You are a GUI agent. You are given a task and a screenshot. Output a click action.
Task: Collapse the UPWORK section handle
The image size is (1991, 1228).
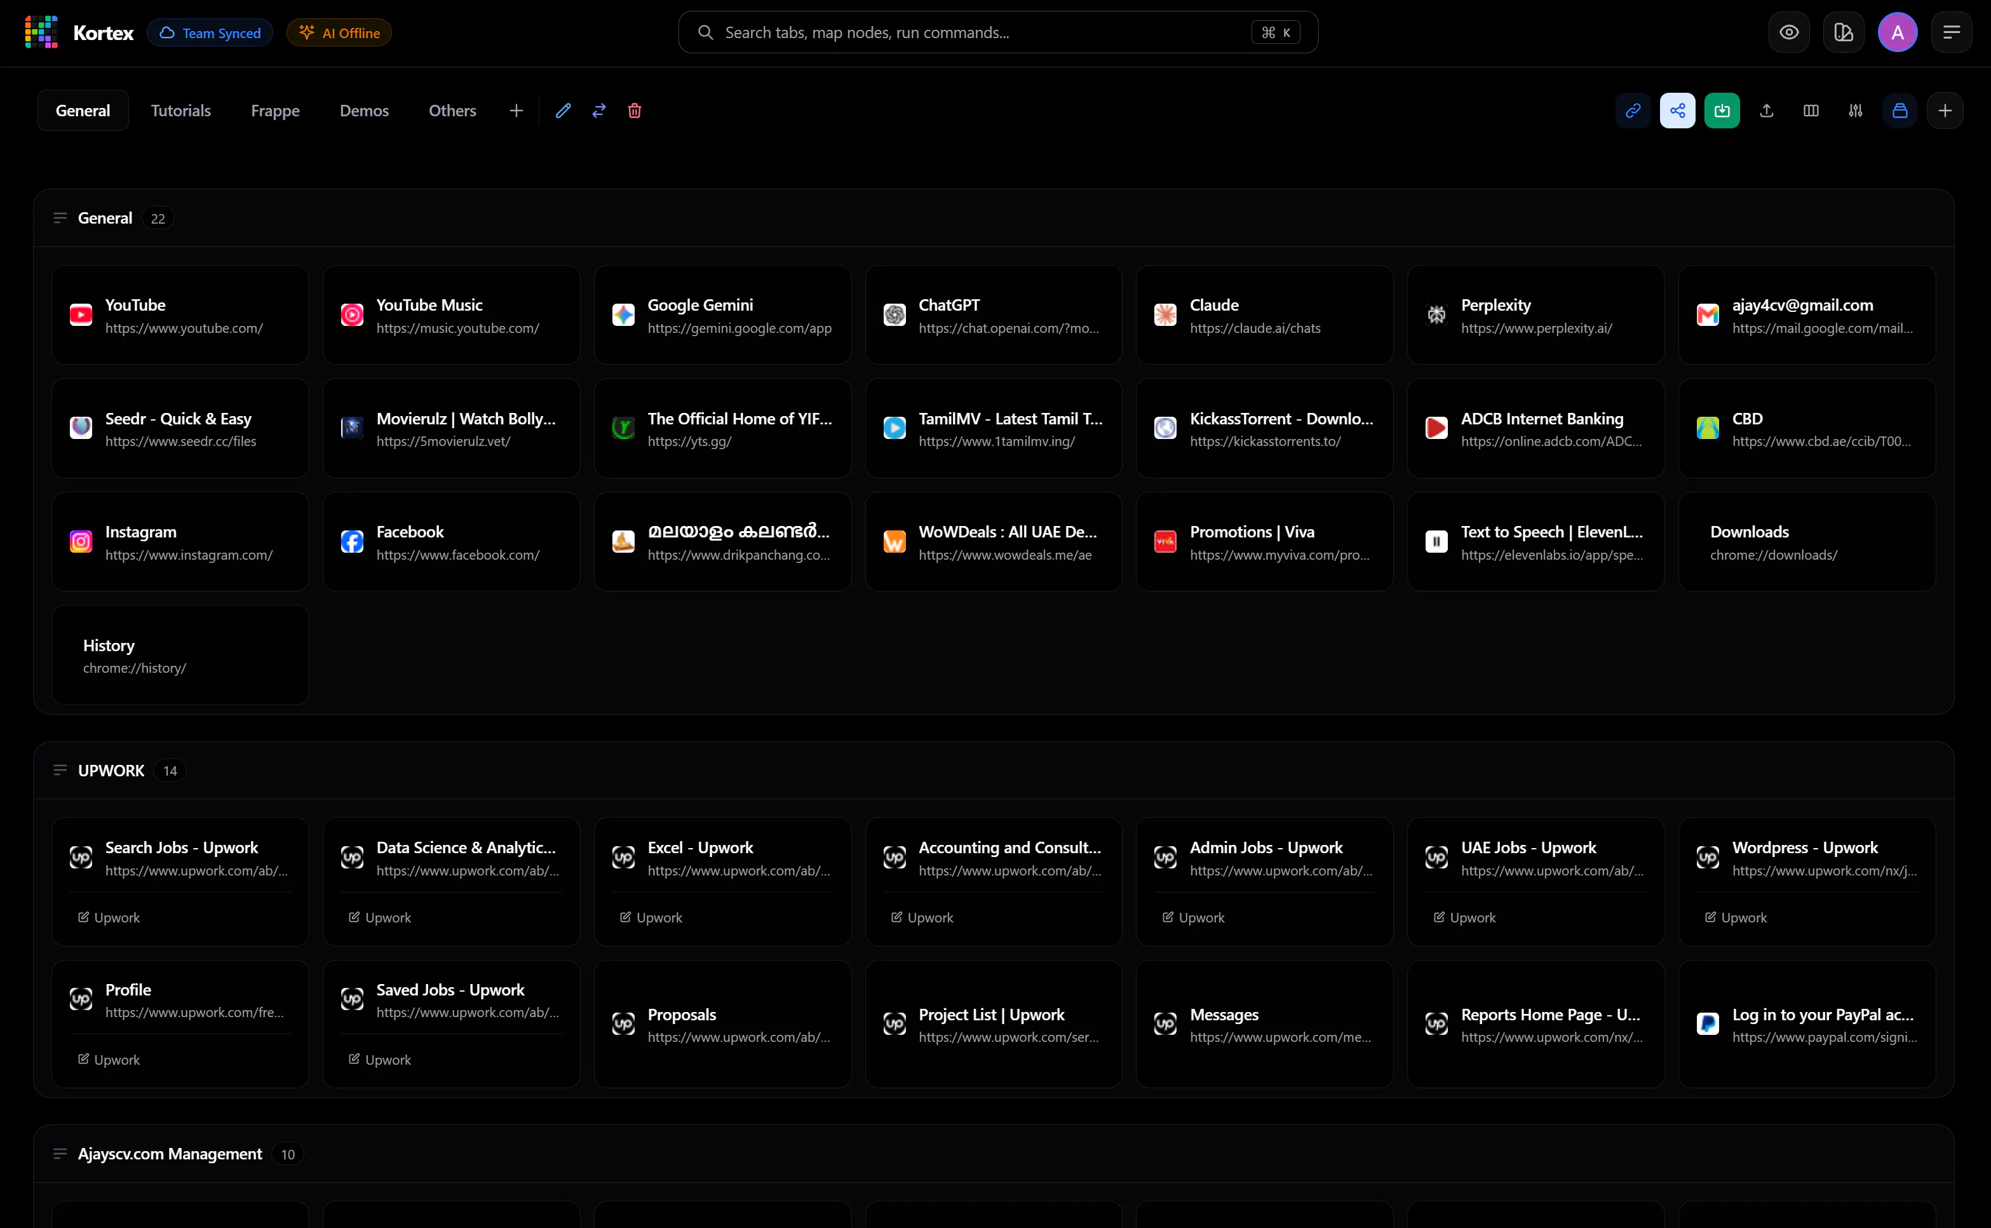pyautogui.click(x=60, y=770)
